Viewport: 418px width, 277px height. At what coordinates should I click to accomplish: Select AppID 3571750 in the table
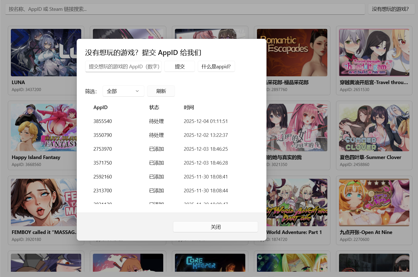103,163
